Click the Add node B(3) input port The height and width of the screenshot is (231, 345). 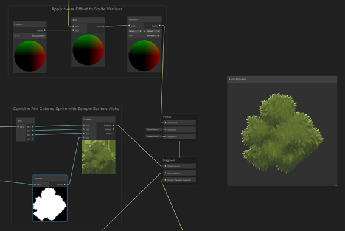click(x=73, y=30)
